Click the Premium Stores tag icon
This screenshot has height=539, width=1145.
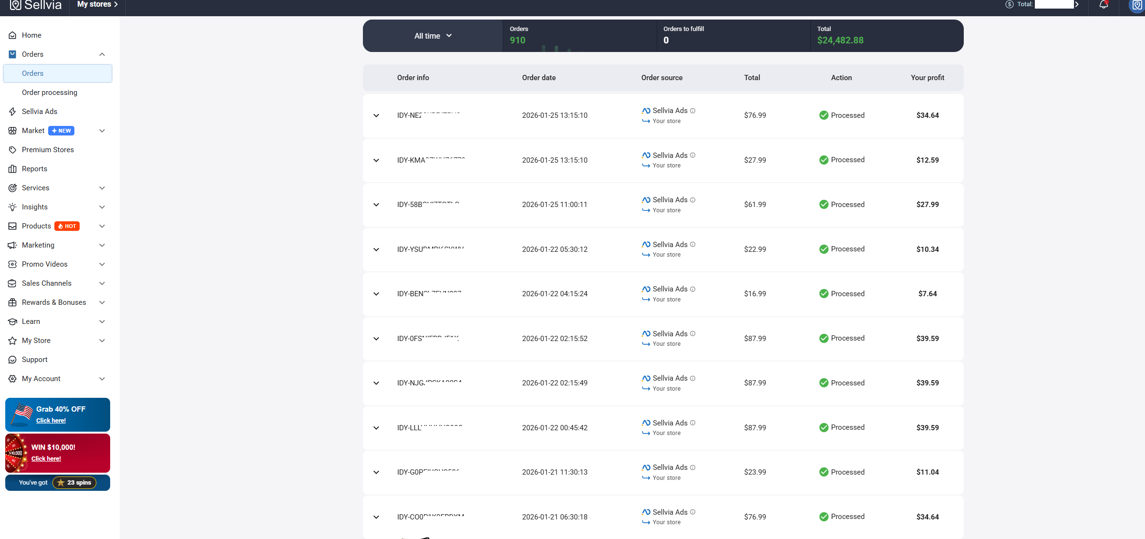(12, 150)
